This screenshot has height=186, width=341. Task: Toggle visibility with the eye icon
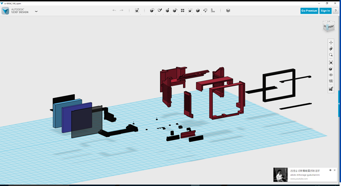pyautogui.click(x=331, y=75)
